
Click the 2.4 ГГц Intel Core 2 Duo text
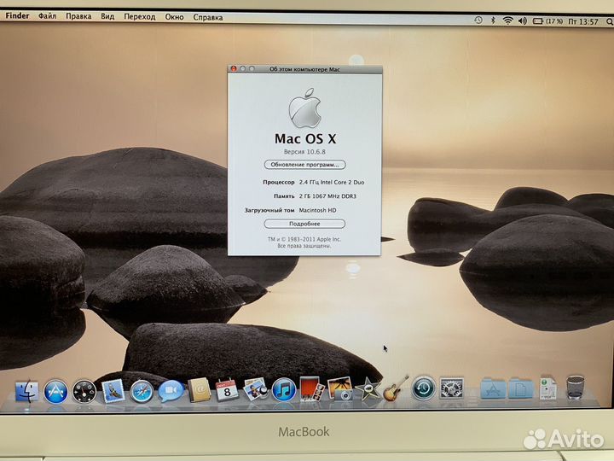coord(332,183)
